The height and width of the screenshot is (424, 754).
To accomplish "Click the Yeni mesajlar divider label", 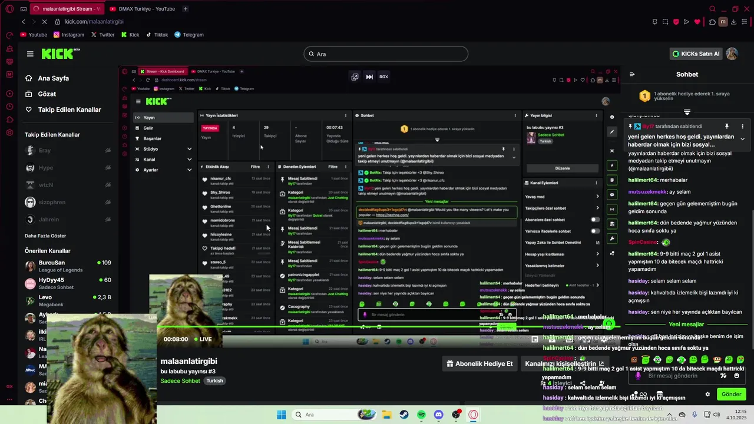I will (686, 324).
